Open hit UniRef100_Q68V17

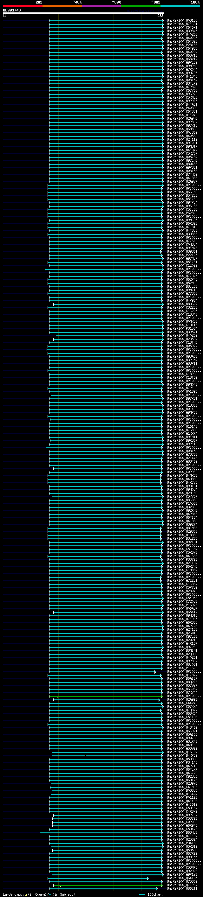pyautogui.click(x=182, y=59)
